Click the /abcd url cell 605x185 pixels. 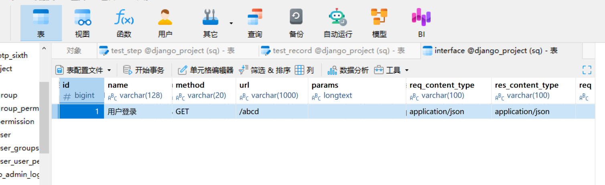coord(272,112)
